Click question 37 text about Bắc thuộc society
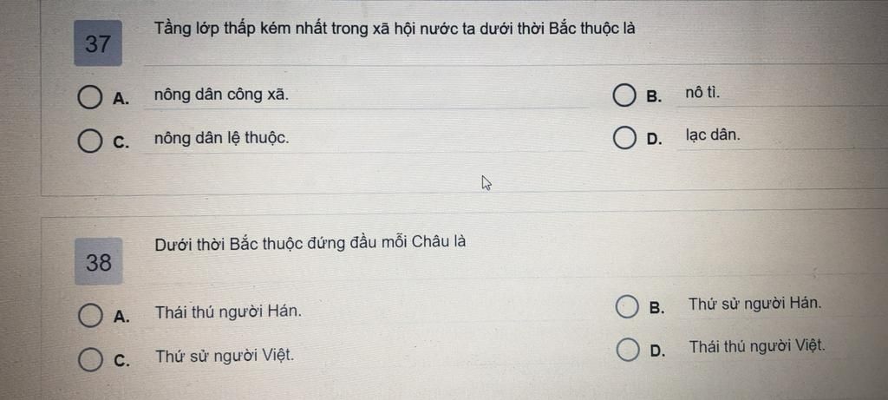This screenshot has width=888, height=400. (395, 30)
